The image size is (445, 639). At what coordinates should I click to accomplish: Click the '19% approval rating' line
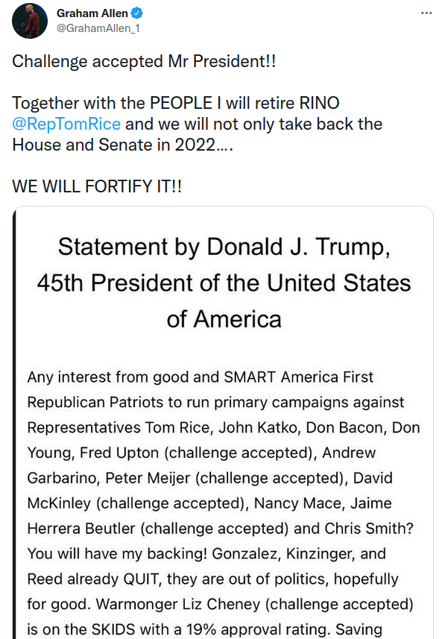coord(204,629)
